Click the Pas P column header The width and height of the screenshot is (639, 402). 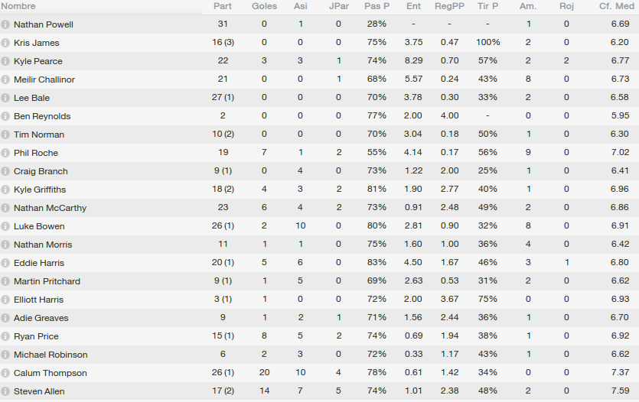tap(377, 6)
